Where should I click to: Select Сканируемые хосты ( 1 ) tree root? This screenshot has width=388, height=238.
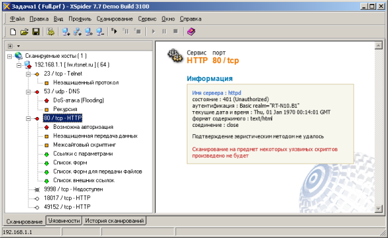[56, 56]
